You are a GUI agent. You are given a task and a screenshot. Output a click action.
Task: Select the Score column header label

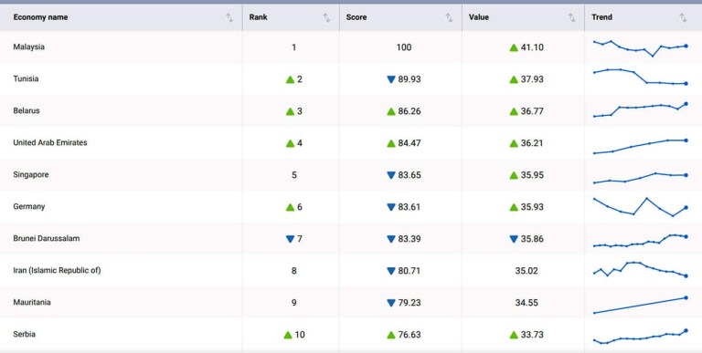tap(356, 17)
